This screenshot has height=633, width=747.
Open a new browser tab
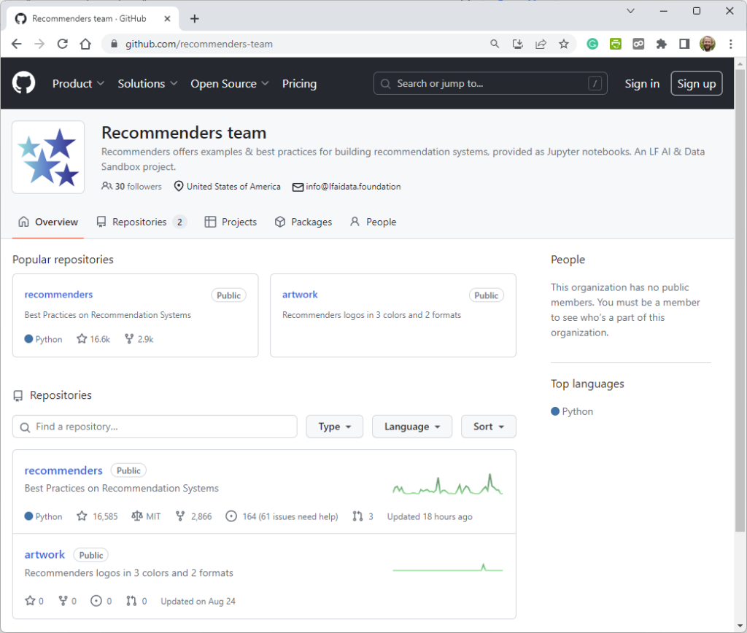[194, 18]
